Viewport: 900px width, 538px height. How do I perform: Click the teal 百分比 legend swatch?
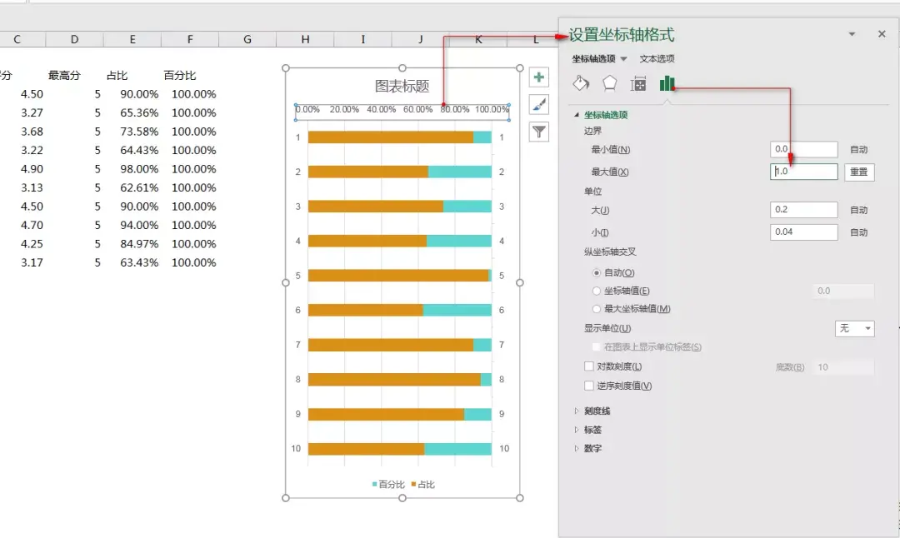click(374, 484)
